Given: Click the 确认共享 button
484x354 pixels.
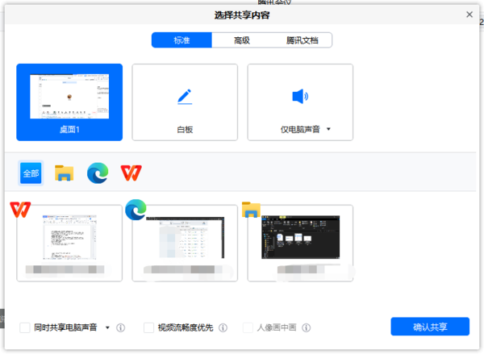Looking at the screenshot, I should click(x=430, y=327).
